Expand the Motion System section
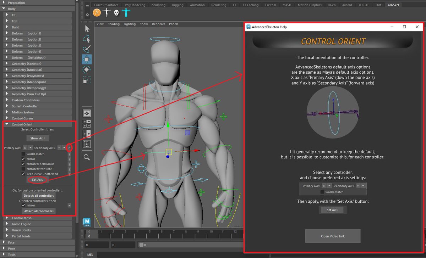The image size is (426, 258). tap(38, 112)
